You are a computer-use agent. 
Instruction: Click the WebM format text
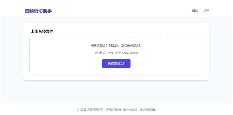coord(134,53)
